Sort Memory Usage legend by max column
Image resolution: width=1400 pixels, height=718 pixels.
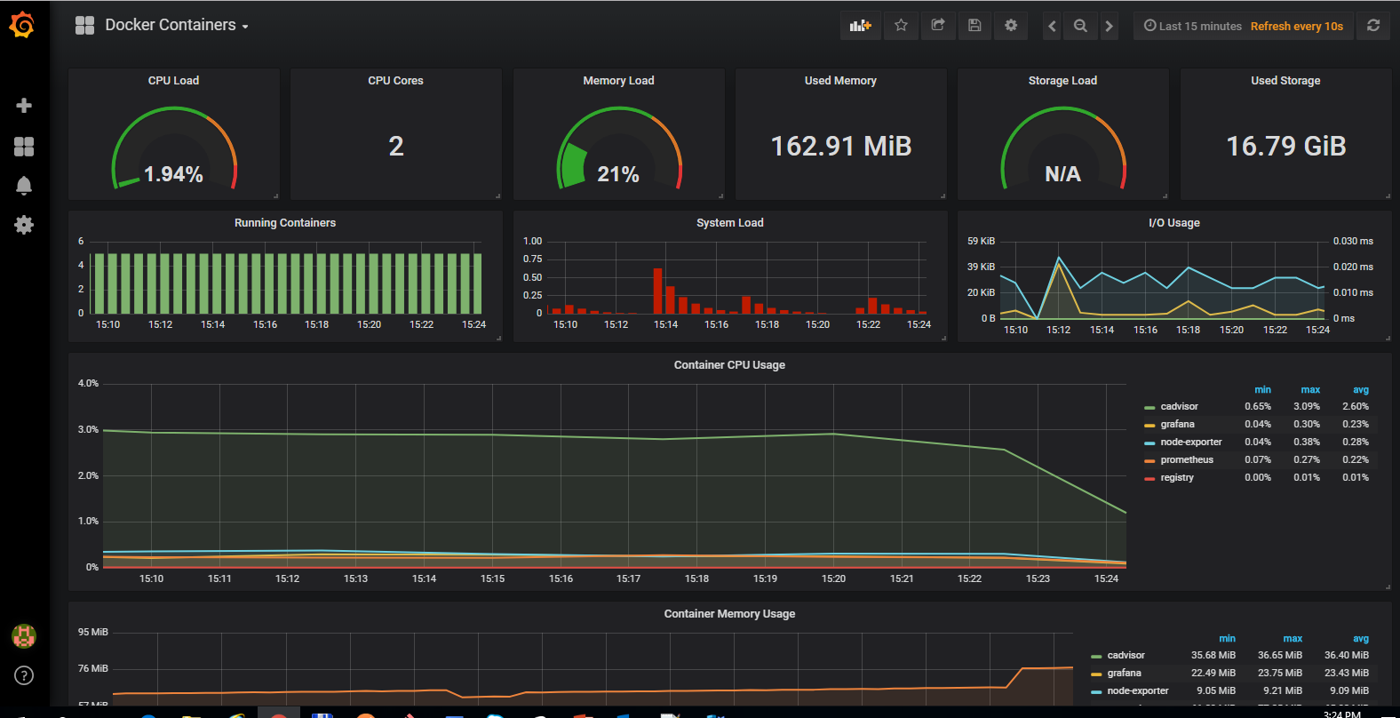pos(1293,638)
